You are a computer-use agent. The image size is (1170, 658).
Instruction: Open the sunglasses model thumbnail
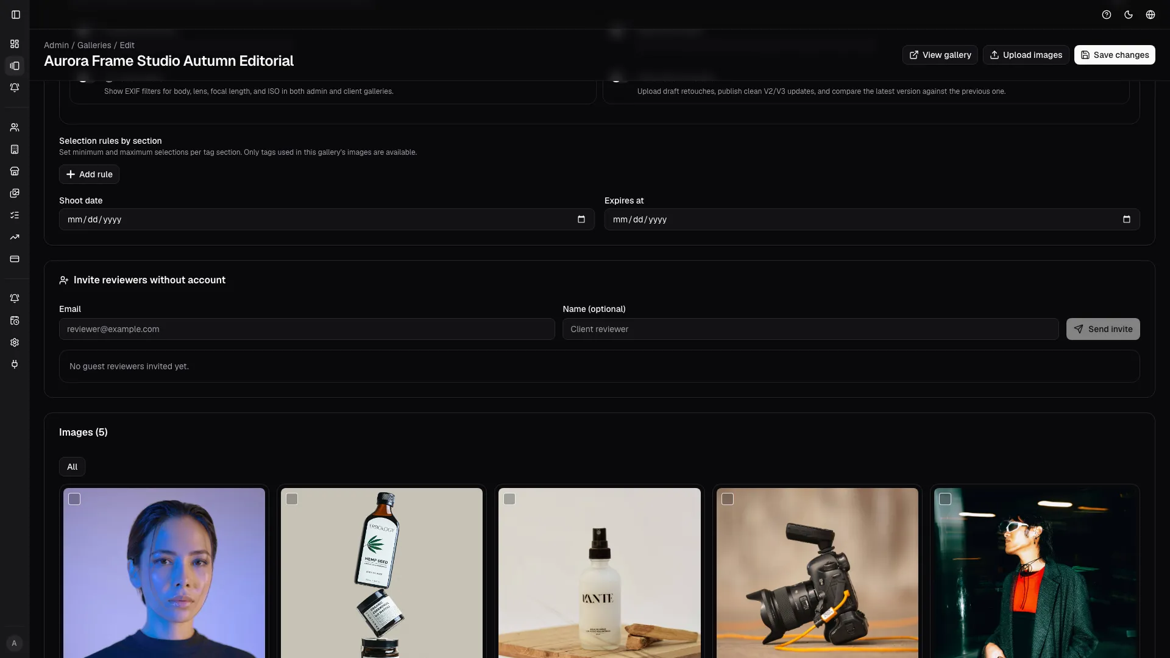(x=1035, y=573)
